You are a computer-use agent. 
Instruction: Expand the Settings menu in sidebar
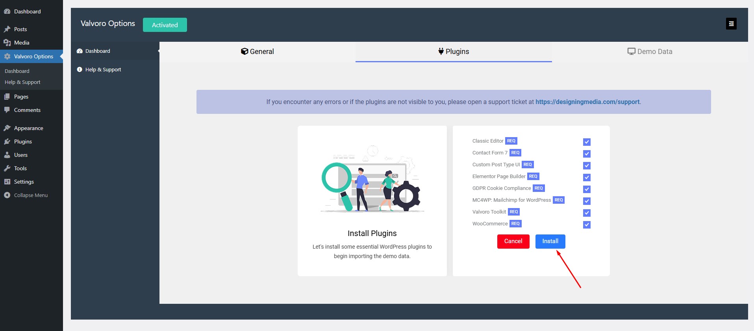pos(24,182)
